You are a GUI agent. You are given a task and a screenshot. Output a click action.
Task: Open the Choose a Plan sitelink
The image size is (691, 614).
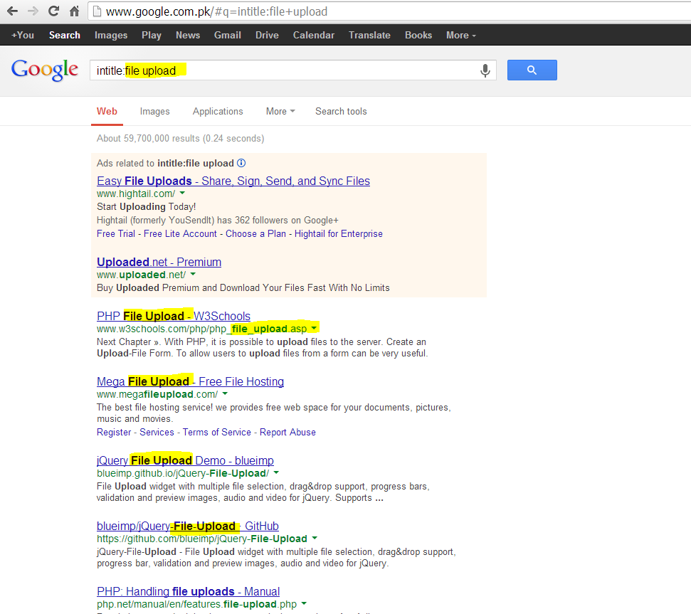tap(255, 234)
